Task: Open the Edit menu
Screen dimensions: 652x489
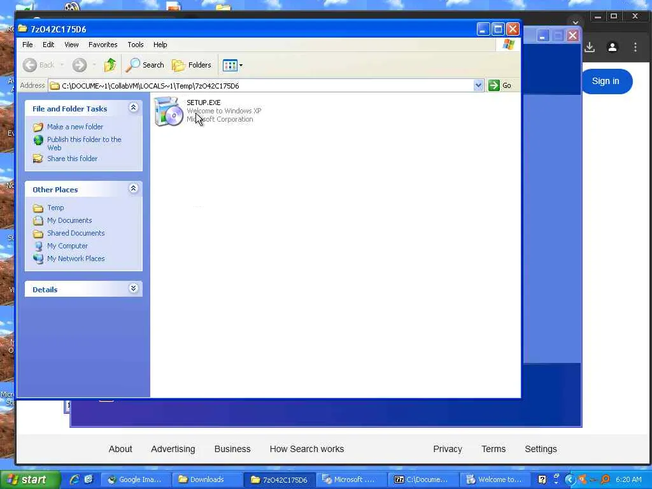Action: click(48, 45)
